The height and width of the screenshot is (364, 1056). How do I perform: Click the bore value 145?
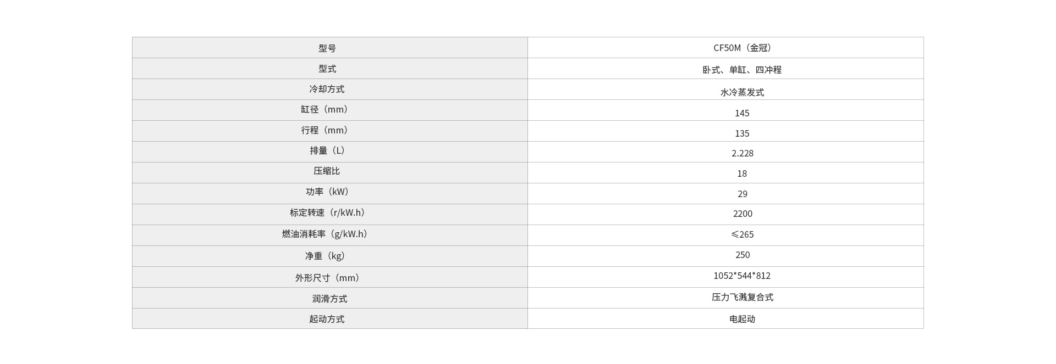click(742, 113)
